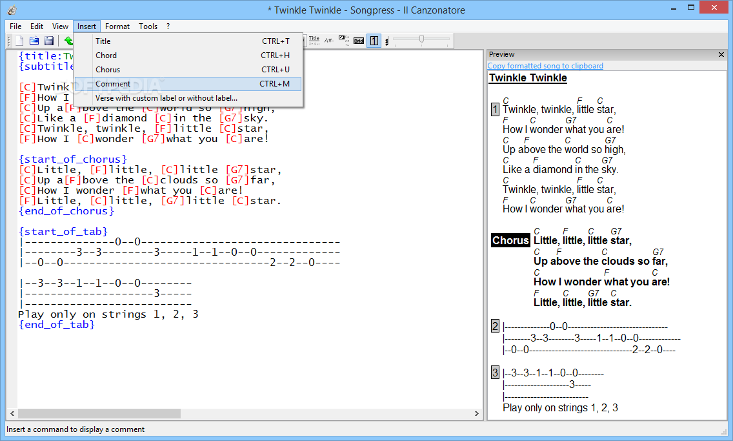Choose Chorus from the Insert menu

click(188, 69)
